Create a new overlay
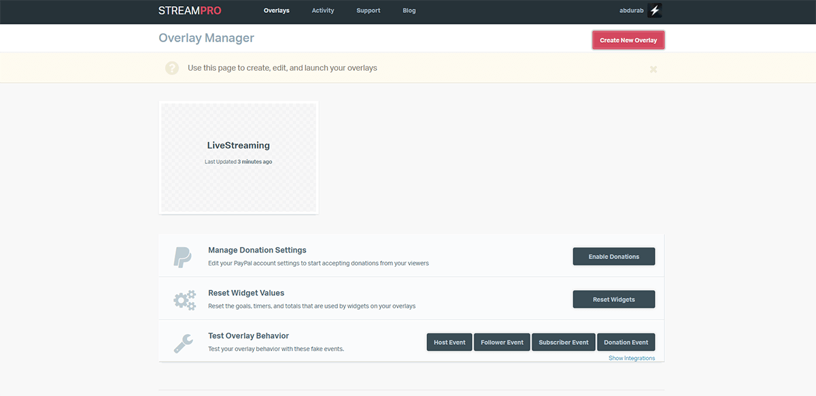The width and height of the screenshot is (816, 396). coord(628,40)
